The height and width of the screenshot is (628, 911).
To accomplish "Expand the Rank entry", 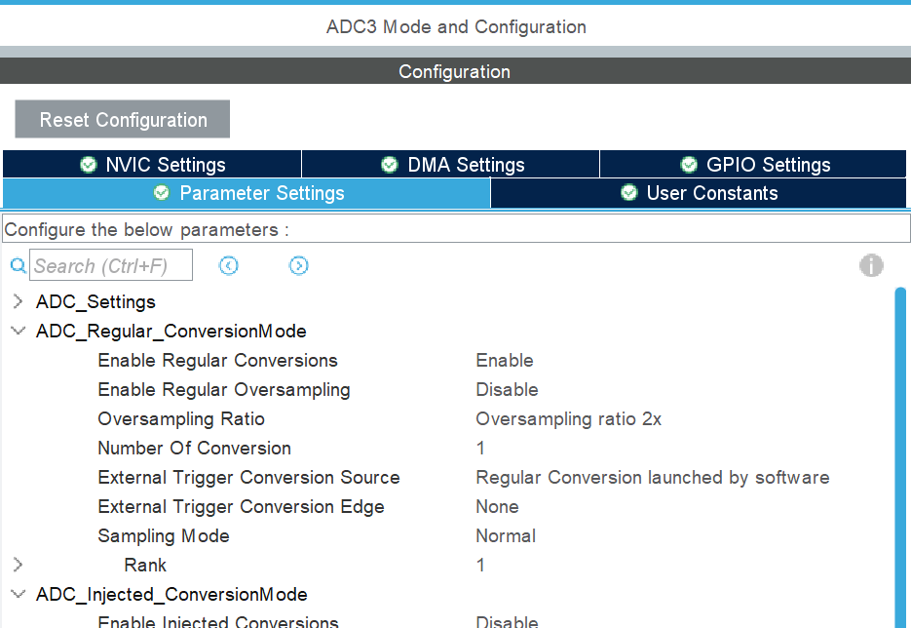I will 18,565.
